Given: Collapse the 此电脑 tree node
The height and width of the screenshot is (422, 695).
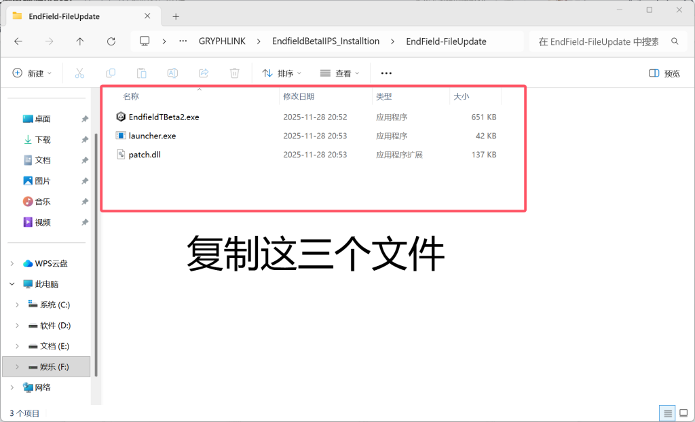Looking at the screenshot, I should [11, 284].
